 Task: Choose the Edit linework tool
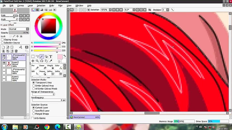click(35, 73)
